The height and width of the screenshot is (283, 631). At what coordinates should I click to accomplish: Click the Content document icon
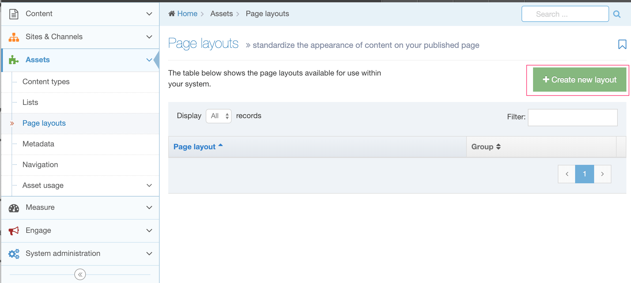coord(14,14)
